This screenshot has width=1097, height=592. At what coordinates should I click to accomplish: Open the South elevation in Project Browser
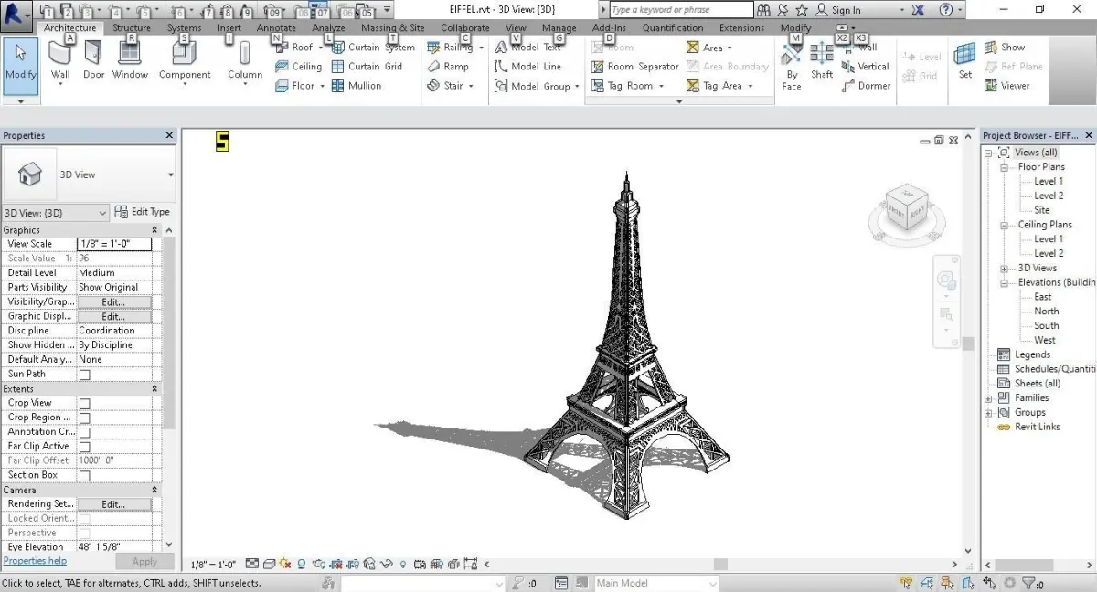tap(1047, 326)
